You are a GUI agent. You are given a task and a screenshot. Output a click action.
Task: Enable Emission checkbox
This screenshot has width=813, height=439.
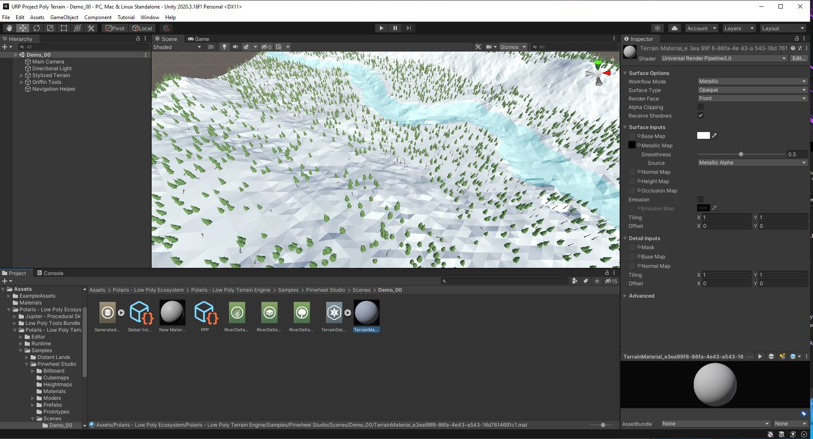[701, 199]
